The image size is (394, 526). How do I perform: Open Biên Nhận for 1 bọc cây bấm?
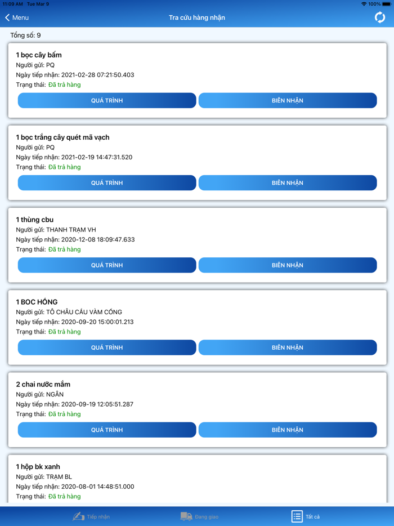pos(288,101)
